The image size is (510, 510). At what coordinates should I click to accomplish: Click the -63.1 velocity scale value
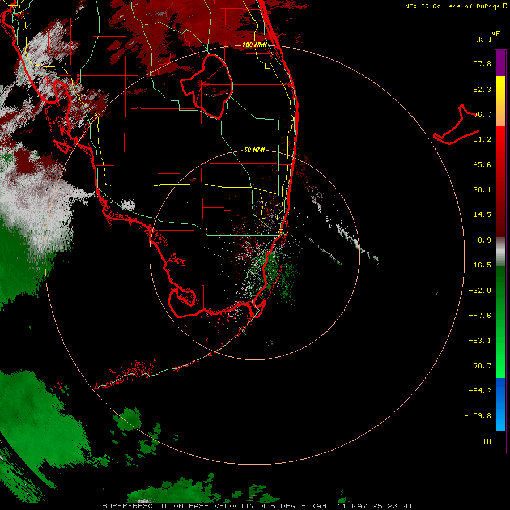[480, 341]
